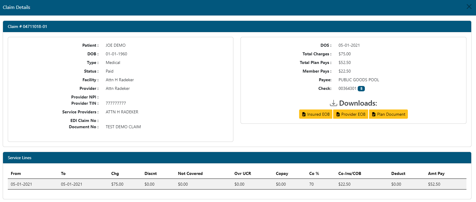Click DOB value 01-01-1960
Image resolution: width=476 pixels, height=202 pixels.
click(x=117, y=54)
